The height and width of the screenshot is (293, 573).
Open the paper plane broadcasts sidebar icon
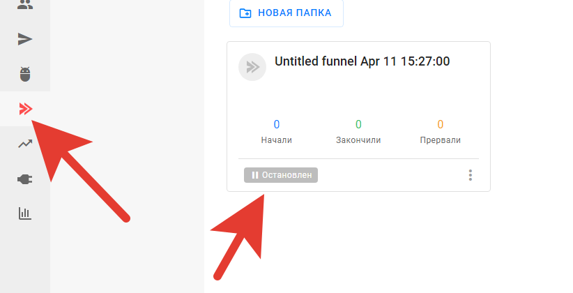25,39
